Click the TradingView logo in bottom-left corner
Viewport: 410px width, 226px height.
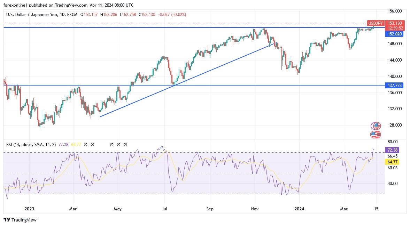click(20, 220)
